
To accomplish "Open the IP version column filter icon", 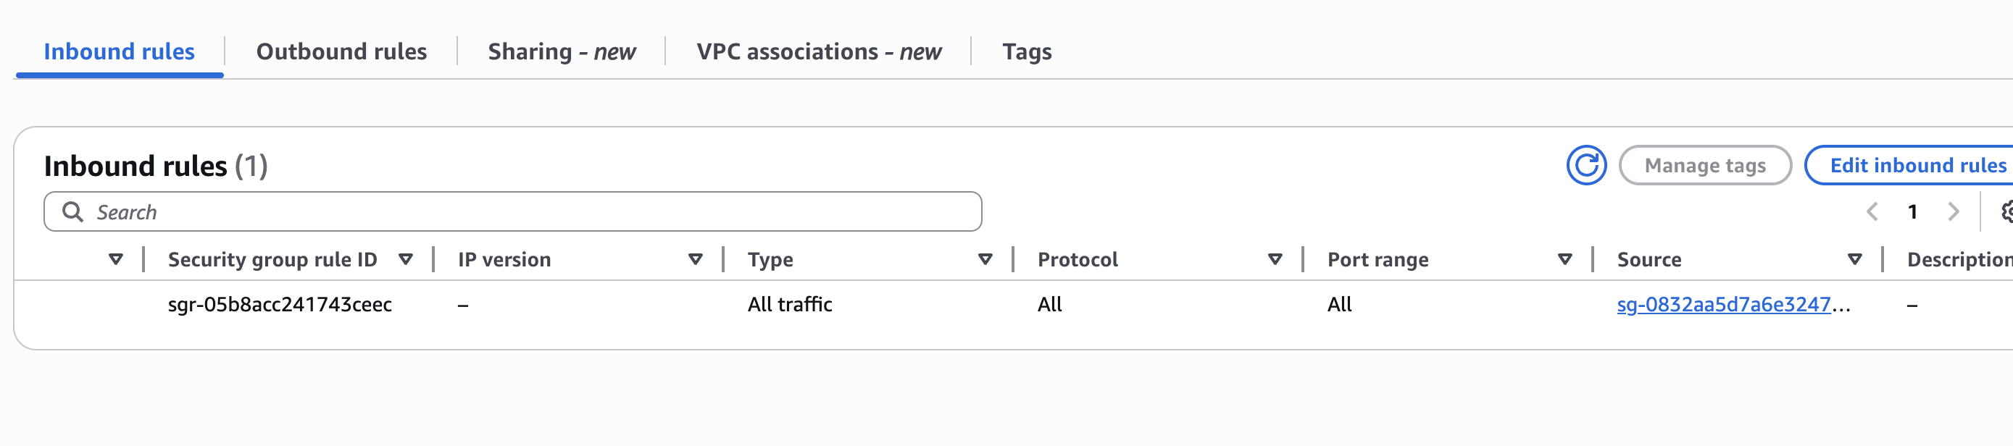I will 694,259.
